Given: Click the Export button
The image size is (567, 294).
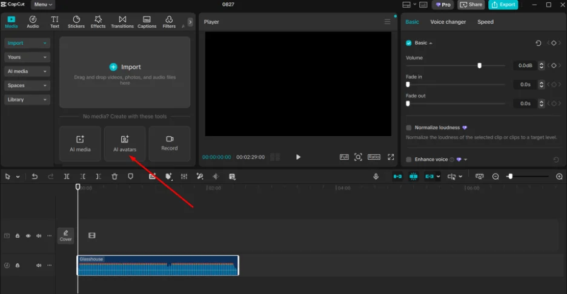Looking at the screenshot, I should coord(503,5).
